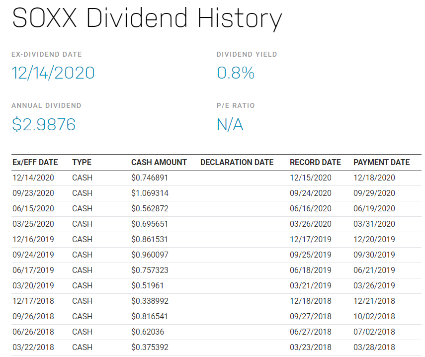Select ex date 06/26/2018
This screenshot has height=357, width=425.
click(x=33, y=332)
